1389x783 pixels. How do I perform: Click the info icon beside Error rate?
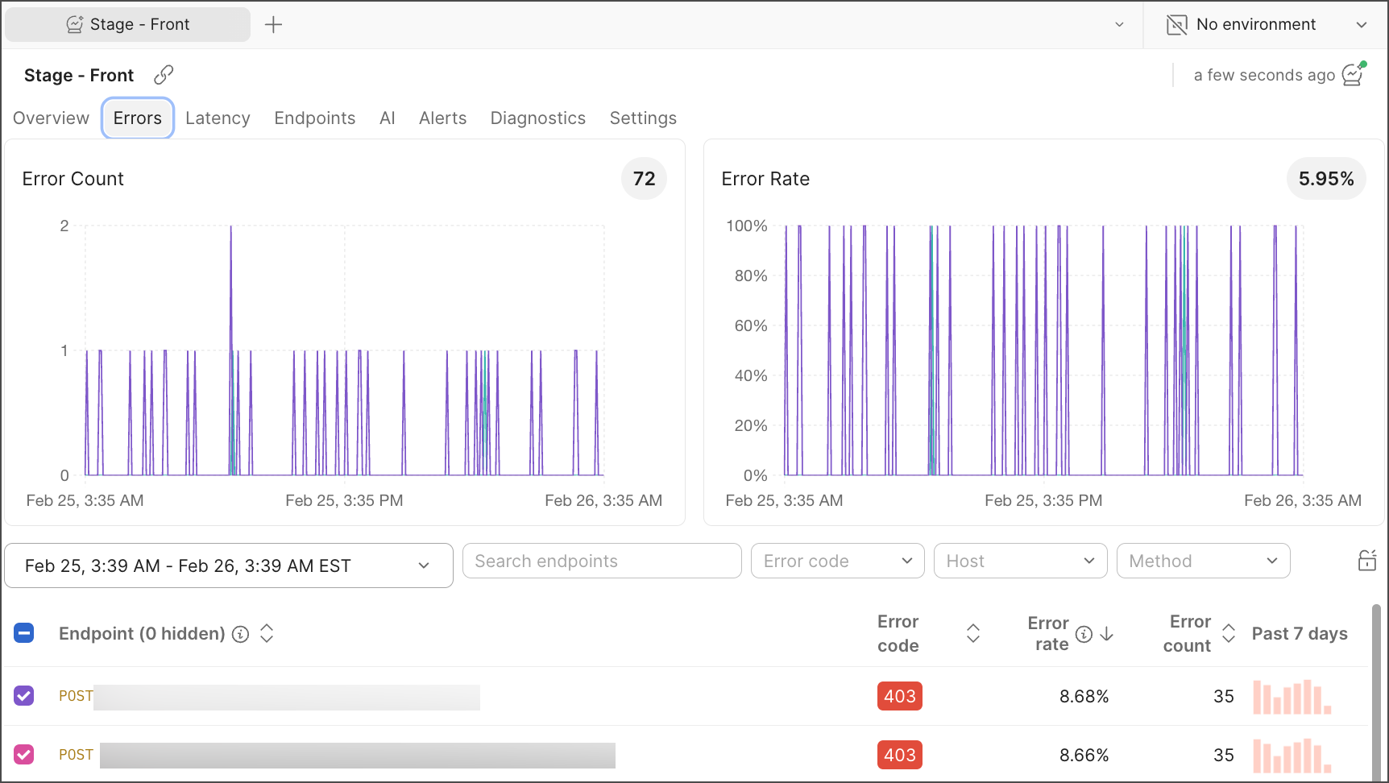[x=1084, y=634]
